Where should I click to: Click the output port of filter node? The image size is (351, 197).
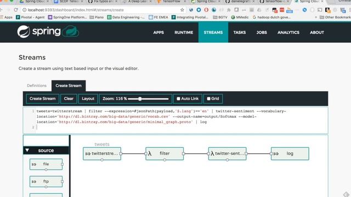coord(184,154)
